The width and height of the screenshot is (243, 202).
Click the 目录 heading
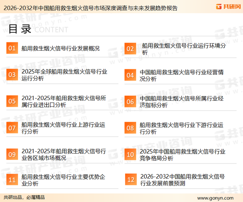(20, 29)
